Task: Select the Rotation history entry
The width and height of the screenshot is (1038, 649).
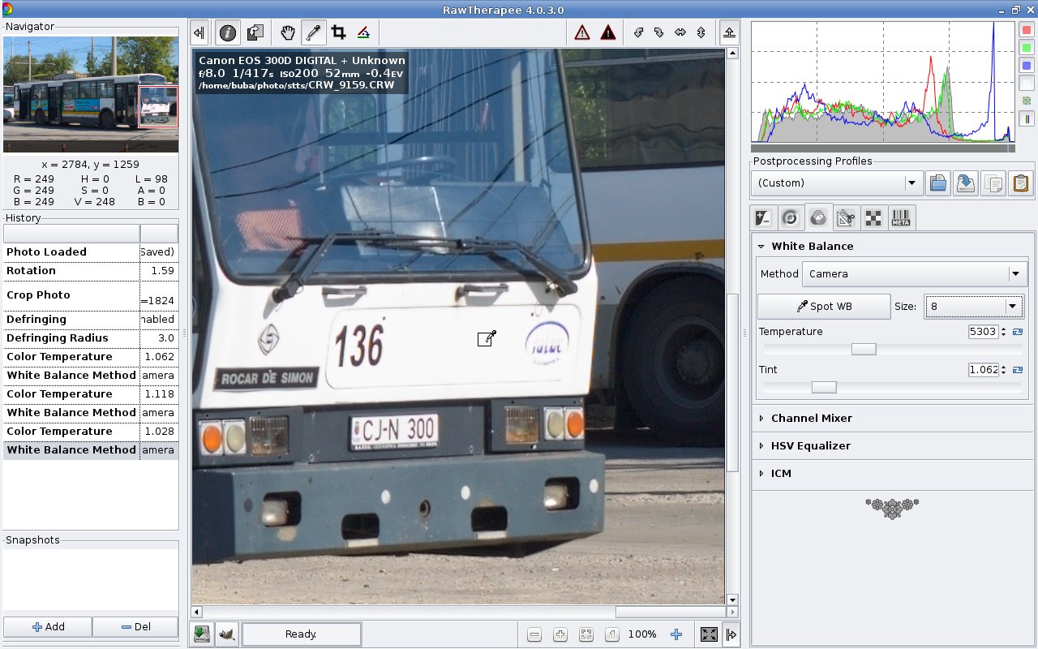Action: click(x=91, y=271)
